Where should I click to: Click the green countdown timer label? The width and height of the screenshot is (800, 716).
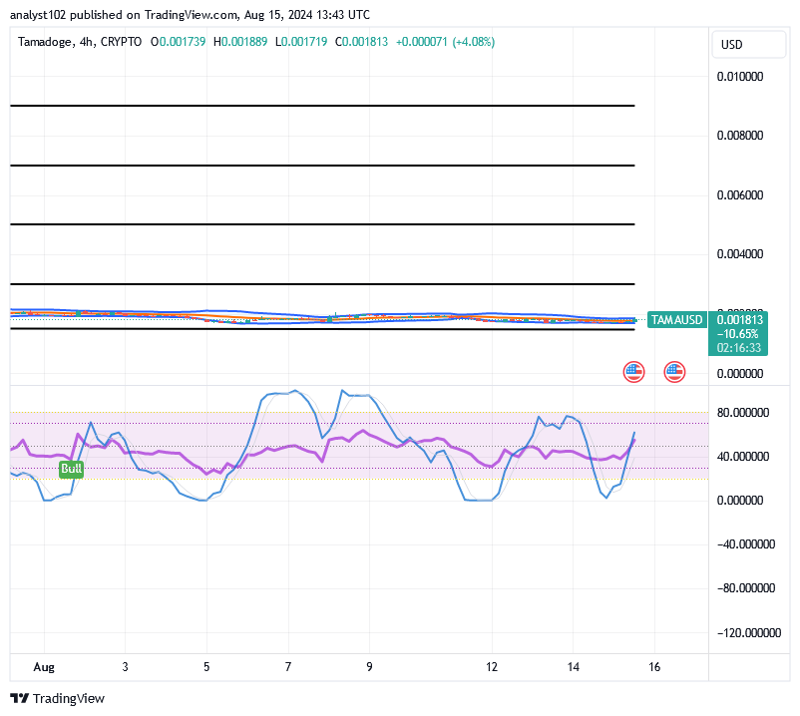741,349
